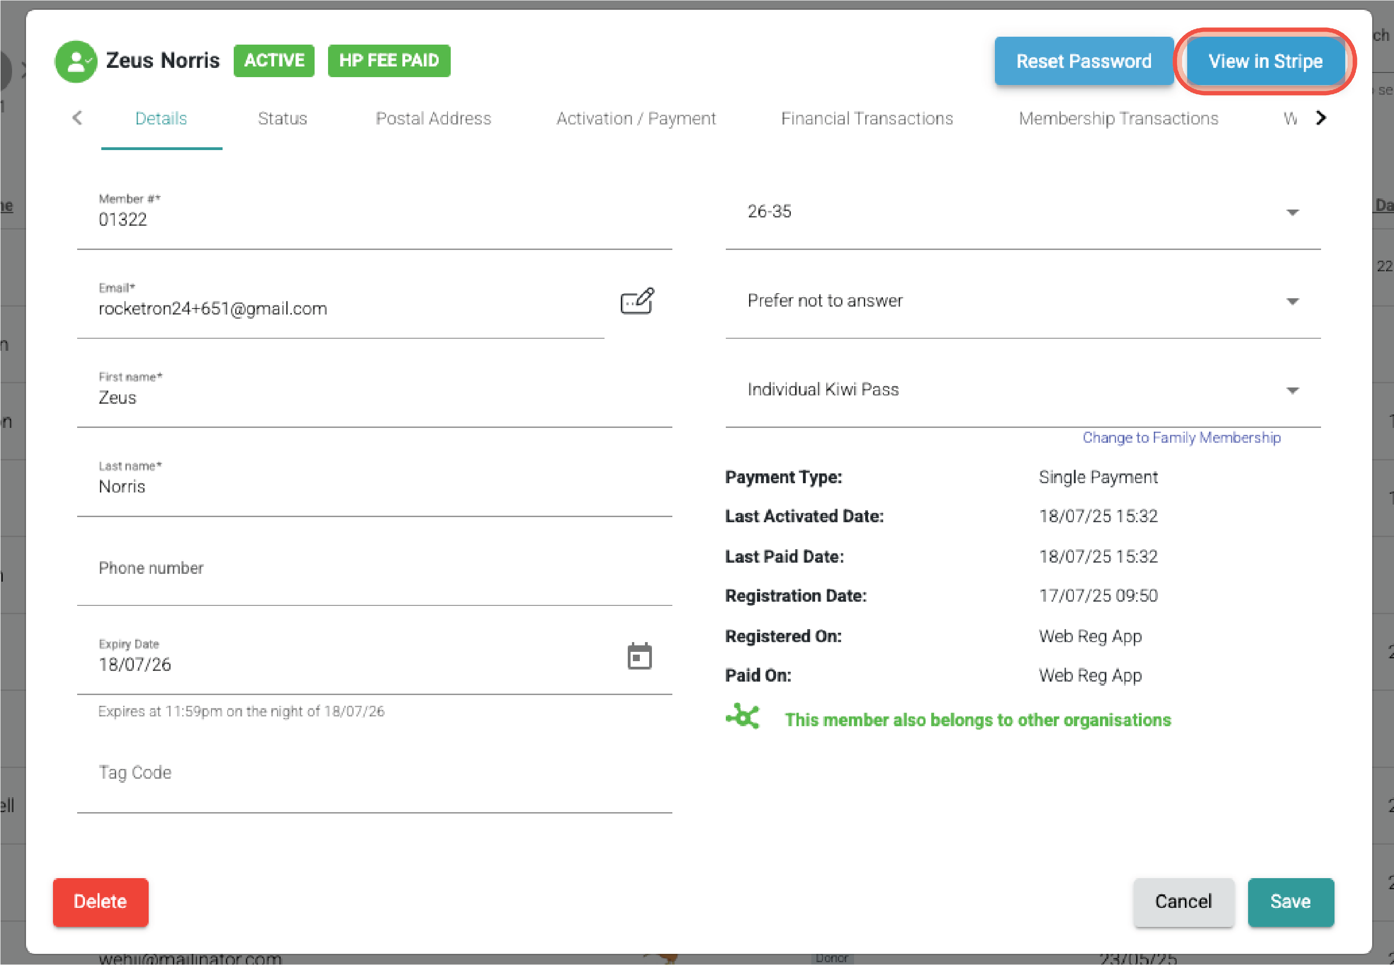Click the edit email icon
Viewport: 1394px width, 965px height.
[637, 301]
